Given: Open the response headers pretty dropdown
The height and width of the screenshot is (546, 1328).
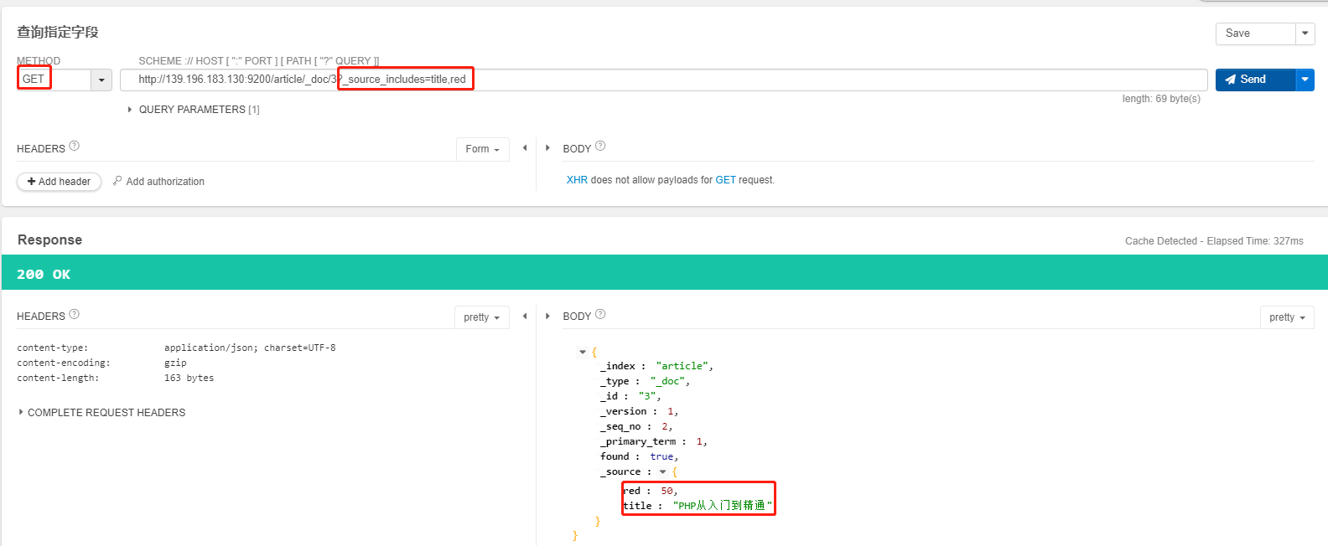Looking at the screenshot, I should [482, 317].
